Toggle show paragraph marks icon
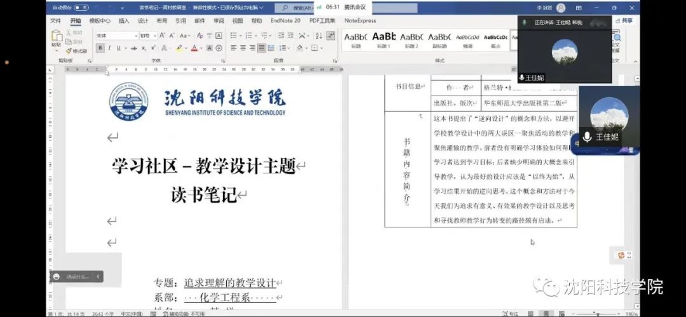Image resolution: width=686 pixels, height=317 pixels. click(x=330, y=36)
